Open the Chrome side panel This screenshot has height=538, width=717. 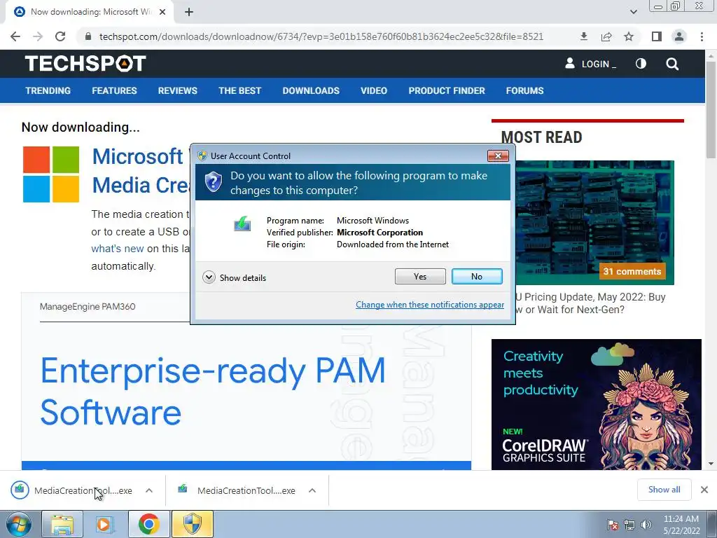coord(657,36)
